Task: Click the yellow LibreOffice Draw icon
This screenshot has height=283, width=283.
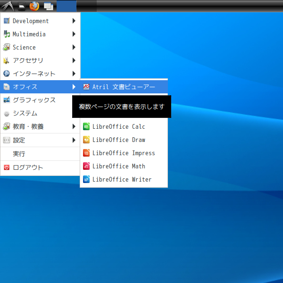Action: 86,140
